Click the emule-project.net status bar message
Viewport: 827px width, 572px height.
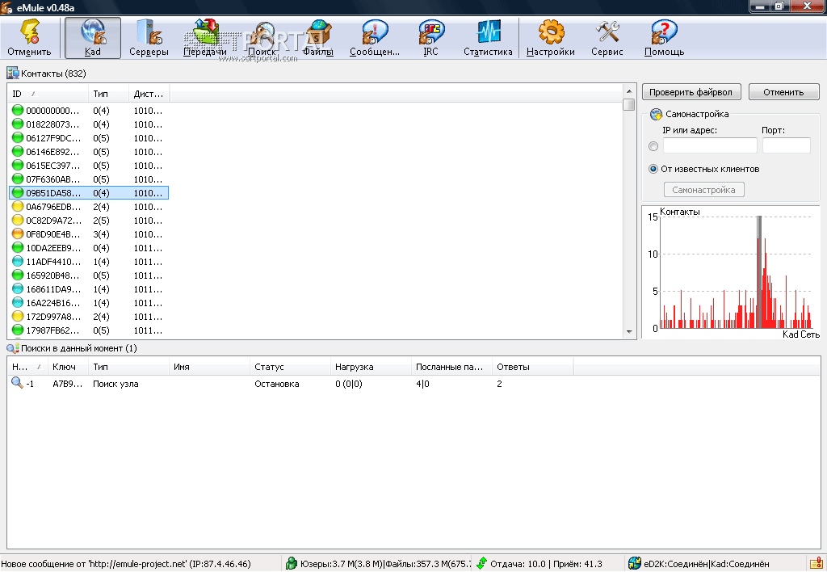click(x=126, y=564)
